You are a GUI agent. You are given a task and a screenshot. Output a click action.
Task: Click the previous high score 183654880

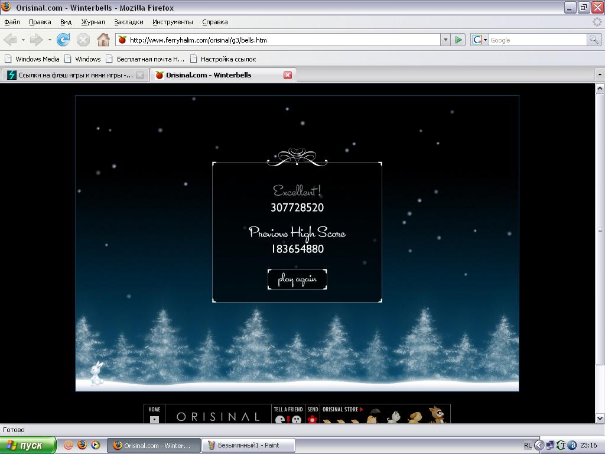click(x=298, y=249)
